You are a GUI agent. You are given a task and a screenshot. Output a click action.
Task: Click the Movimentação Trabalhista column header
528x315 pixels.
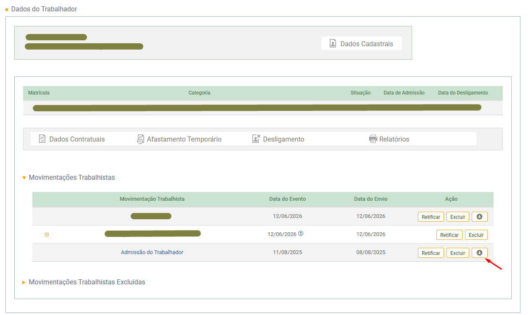click(152, 199)
